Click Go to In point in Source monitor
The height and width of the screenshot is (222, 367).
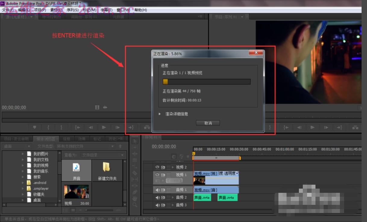[78, 127]
